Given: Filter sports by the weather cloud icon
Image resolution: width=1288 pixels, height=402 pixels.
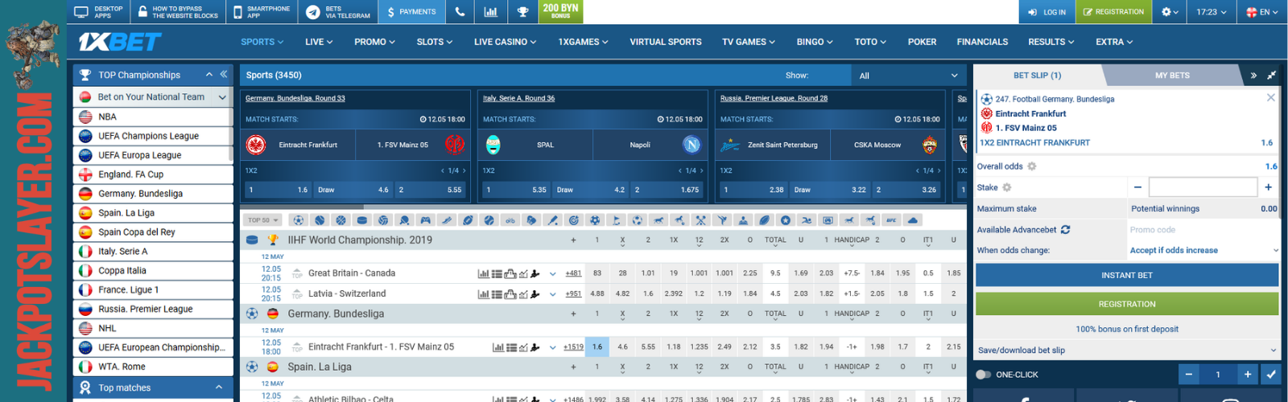Looking at the screenshot, I should [912, 219].
